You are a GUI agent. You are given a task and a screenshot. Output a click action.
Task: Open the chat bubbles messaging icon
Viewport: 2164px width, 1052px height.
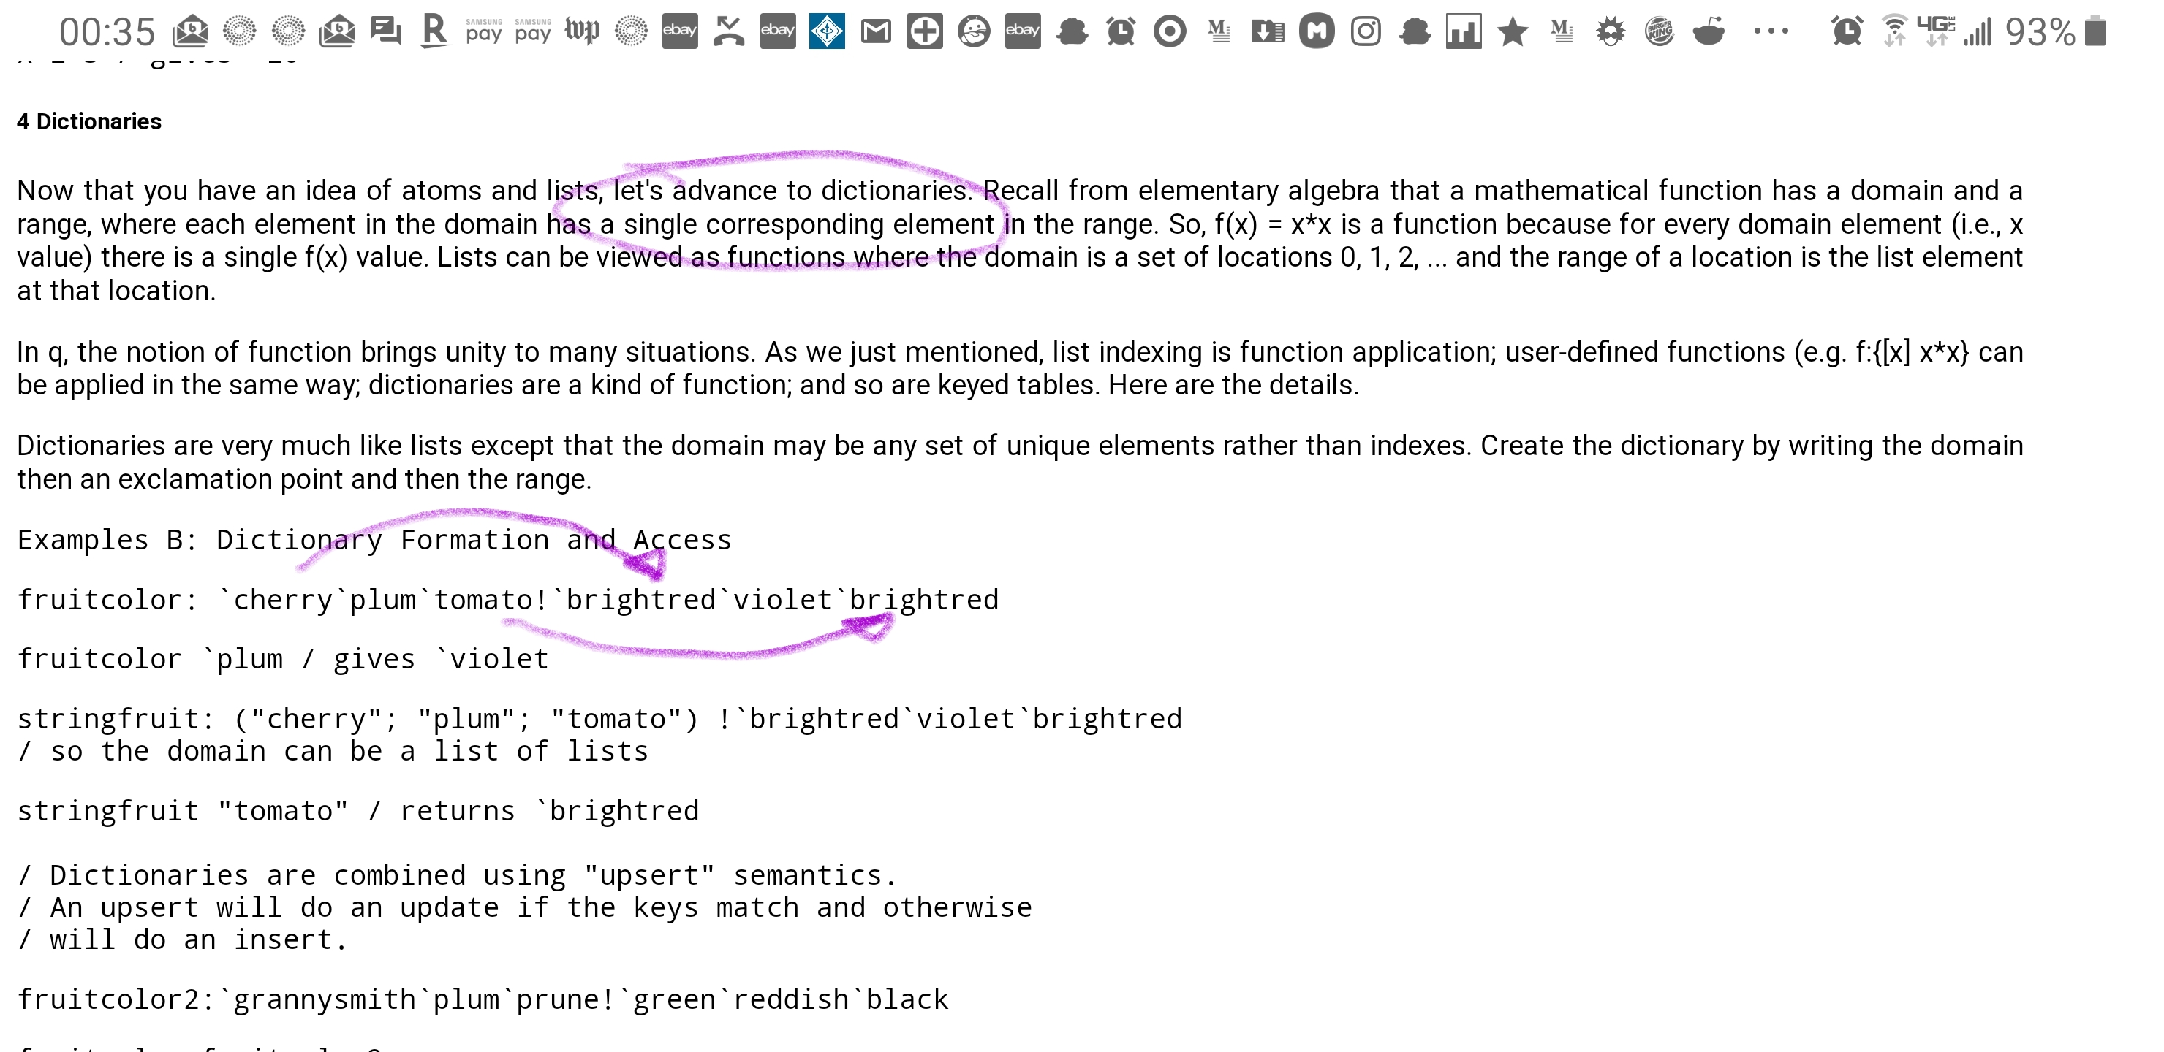coord(385,32)
